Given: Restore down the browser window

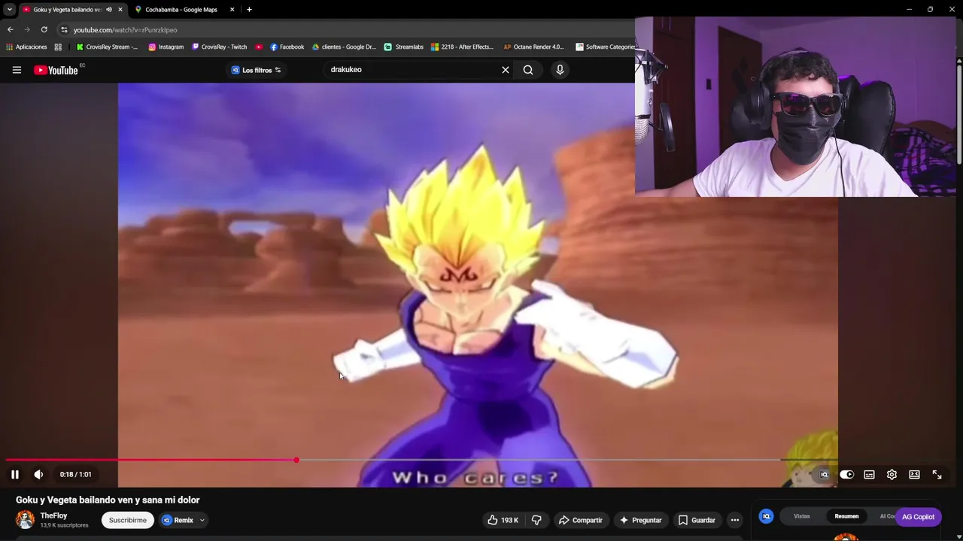Looking at the screenshot, I should [930, 10].
